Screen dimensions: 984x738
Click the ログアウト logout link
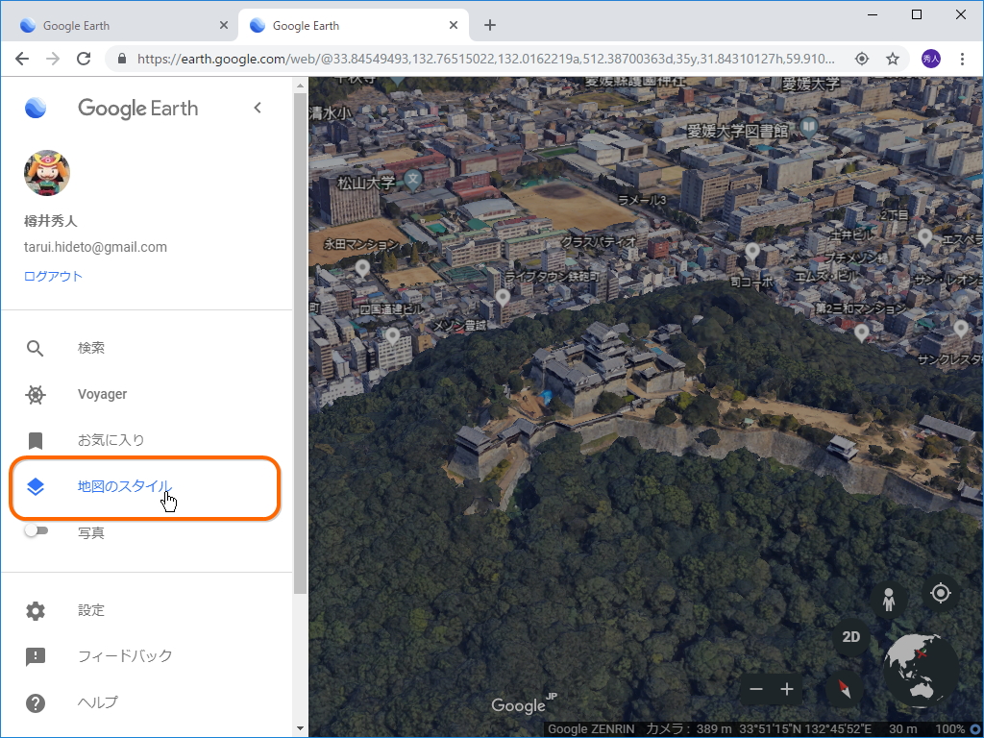[54, 276]
